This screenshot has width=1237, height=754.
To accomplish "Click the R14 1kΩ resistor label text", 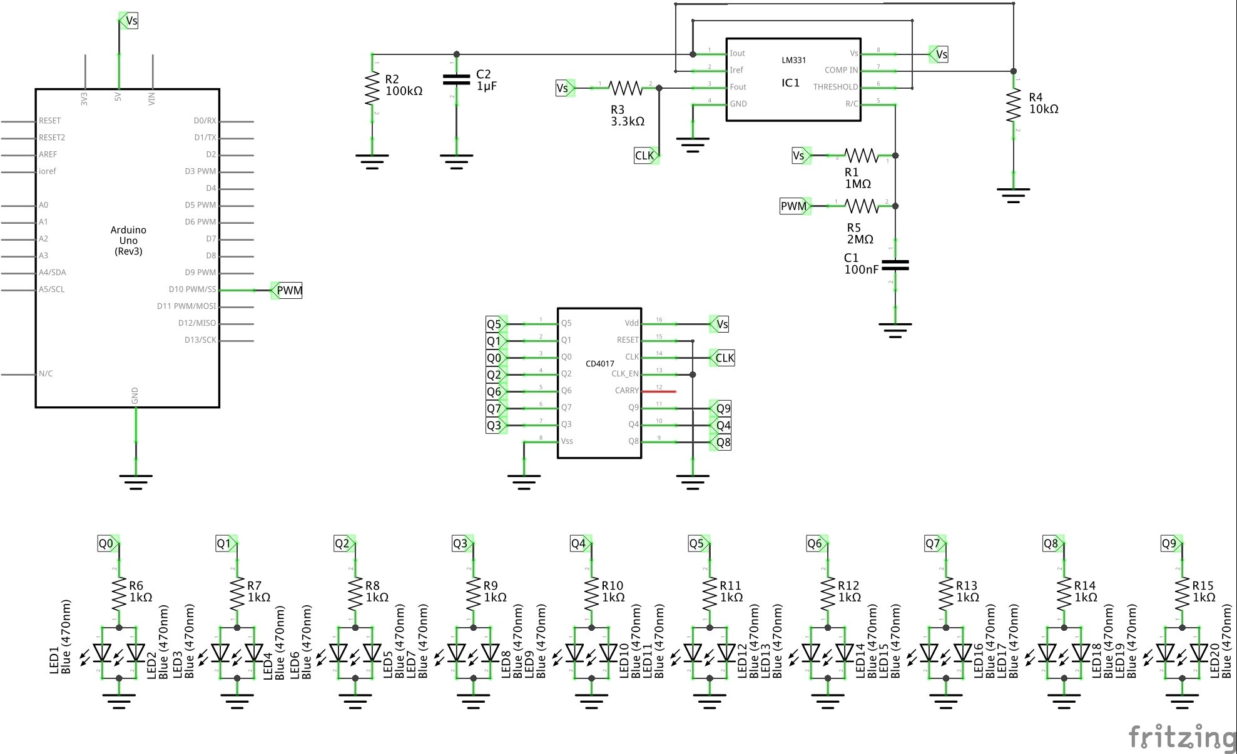I will 1086,591.
